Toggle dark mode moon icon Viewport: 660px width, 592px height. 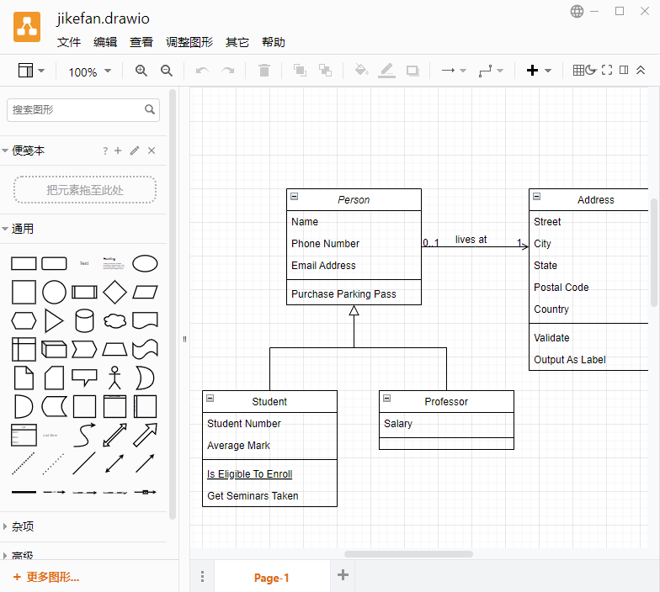(591, 70)
